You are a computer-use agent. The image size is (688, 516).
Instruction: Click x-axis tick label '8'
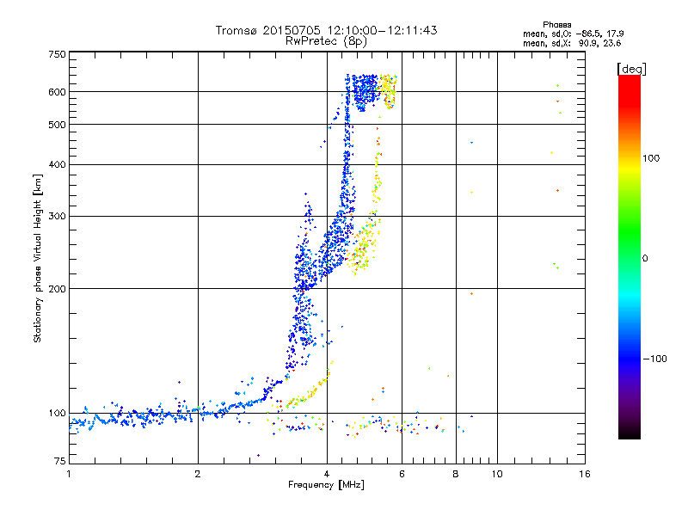pos(456,474)
